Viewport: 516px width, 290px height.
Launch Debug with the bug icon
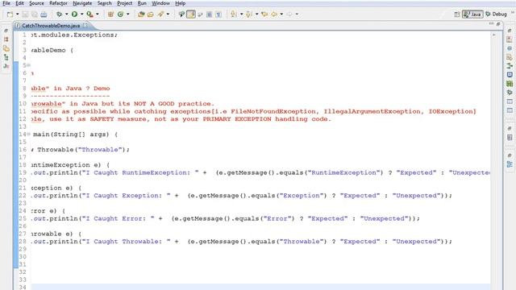[x=59, y=14]
